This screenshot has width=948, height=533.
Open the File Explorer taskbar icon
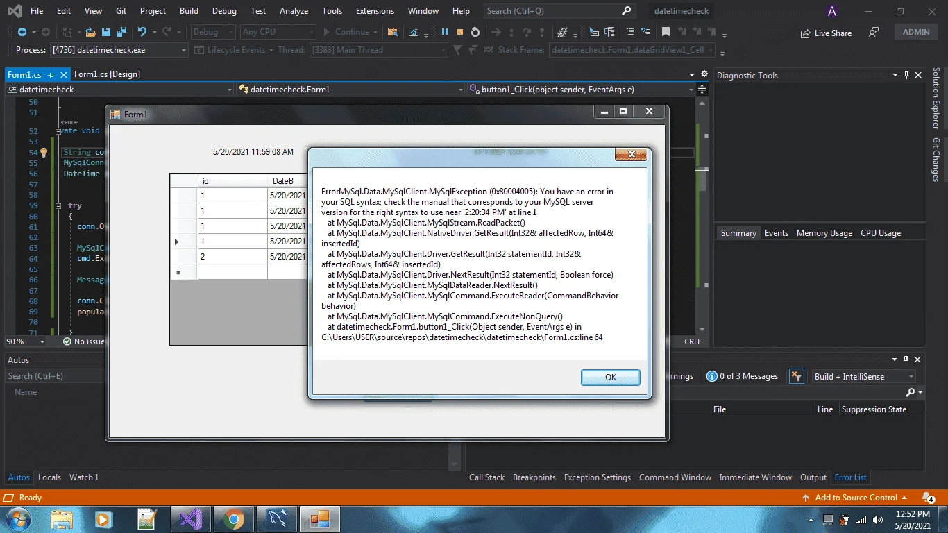coord(62,519)
